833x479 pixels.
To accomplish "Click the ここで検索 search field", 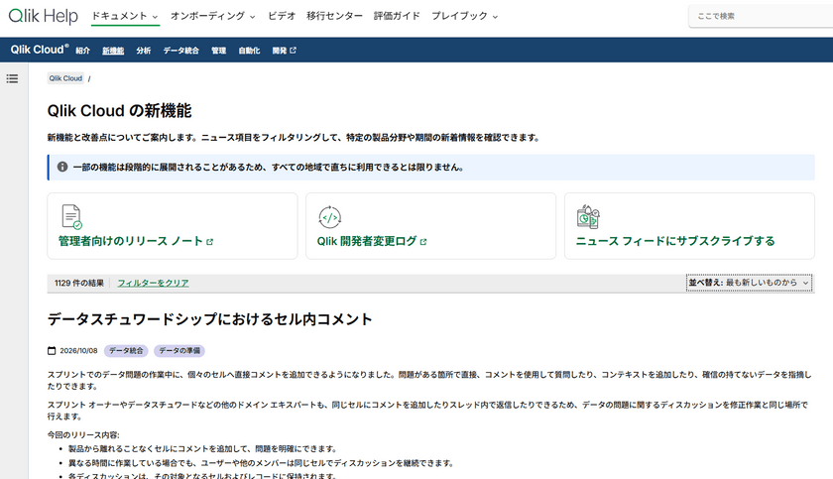I will coord(761,17).
